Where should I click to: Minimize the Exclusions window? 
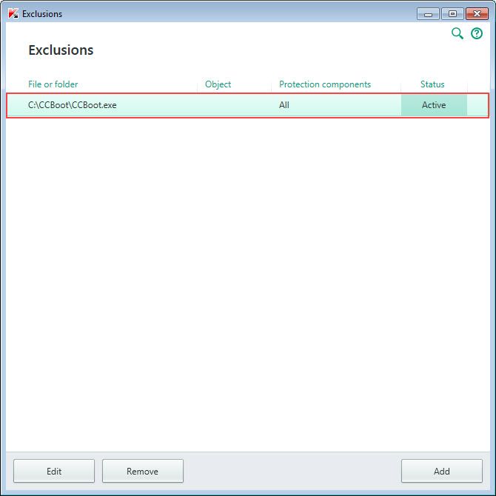[x=428, y=14]
